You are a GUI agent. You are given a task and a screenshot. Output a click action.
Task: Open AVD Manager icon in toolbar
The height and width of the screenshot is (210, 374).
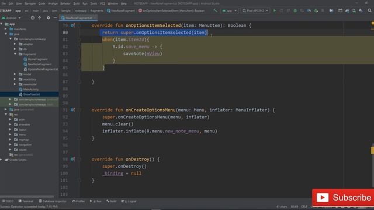click(354, 10)
